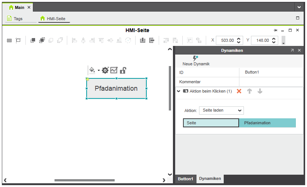Click the second stacked-squares order icon
307x187 pixels.
tap(42, 40)
